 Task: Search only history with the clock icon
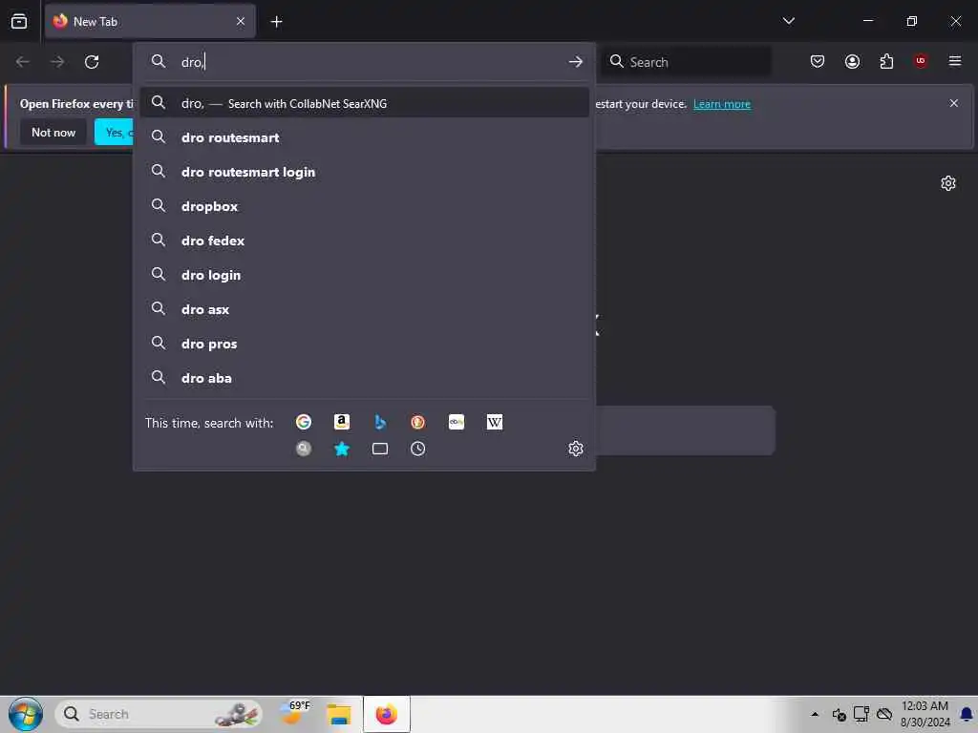(418, 449)
